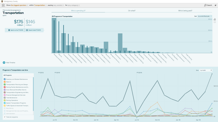218x122 pixels.
Task: Switch to bar chart view icon
Action: tap(215, 20)
